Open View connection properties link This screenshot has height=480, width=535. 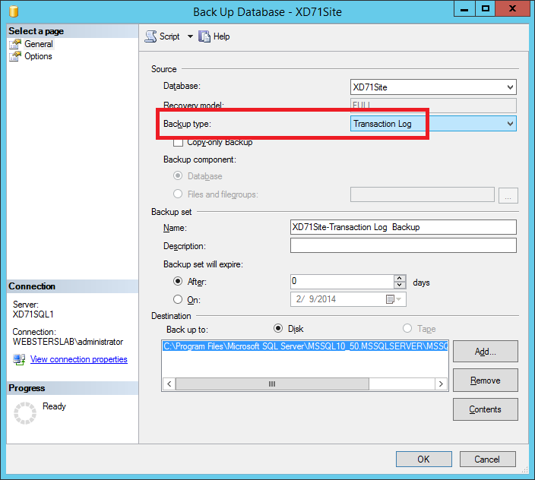[78, 359]
